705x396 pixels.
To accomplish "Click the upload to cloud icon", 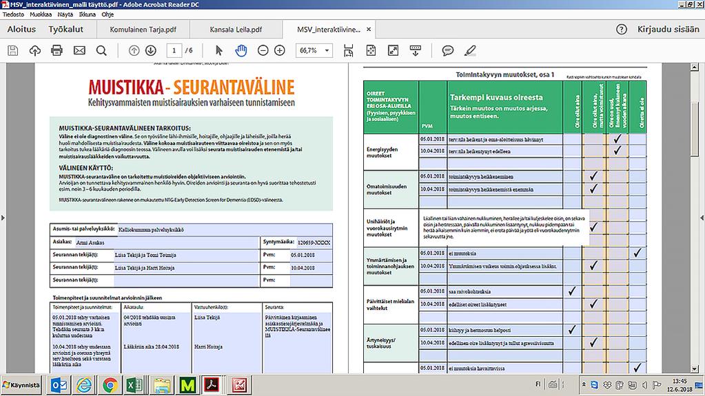I will pos(35,51).
